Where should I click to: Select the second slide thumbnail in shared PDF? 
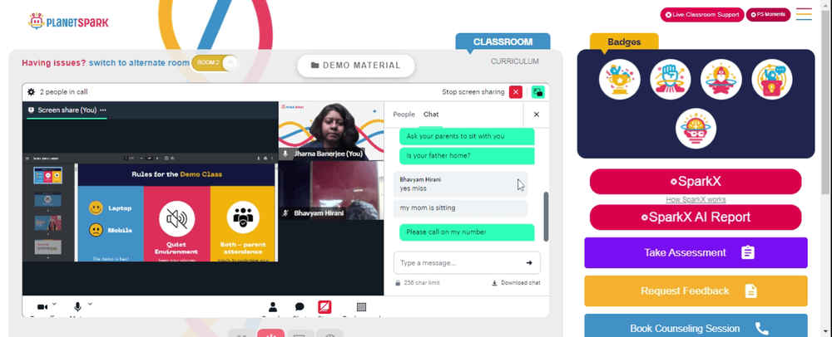(x=48, y=199)
